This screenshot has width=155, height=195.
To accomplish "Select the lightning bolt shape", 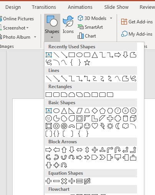I will 102,126.
